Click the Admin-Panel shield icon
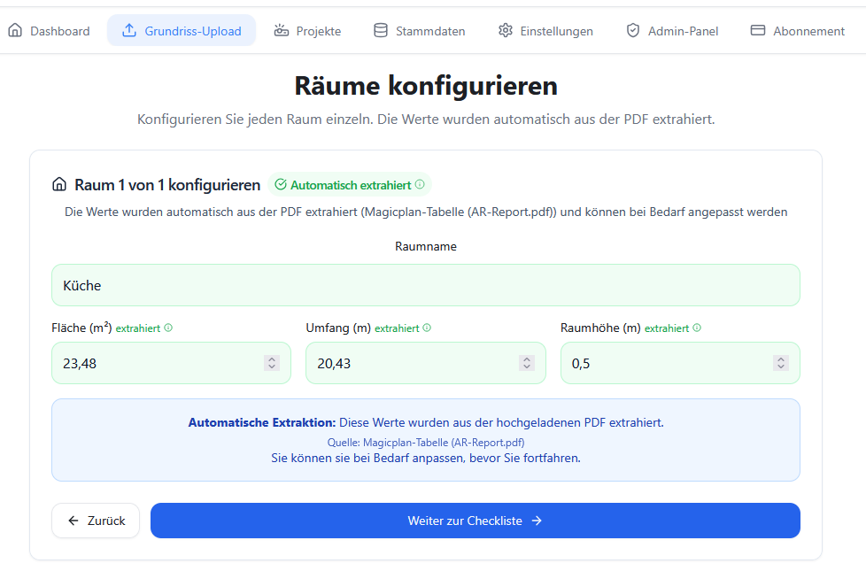The image size is (866, 571). (633, 31)
